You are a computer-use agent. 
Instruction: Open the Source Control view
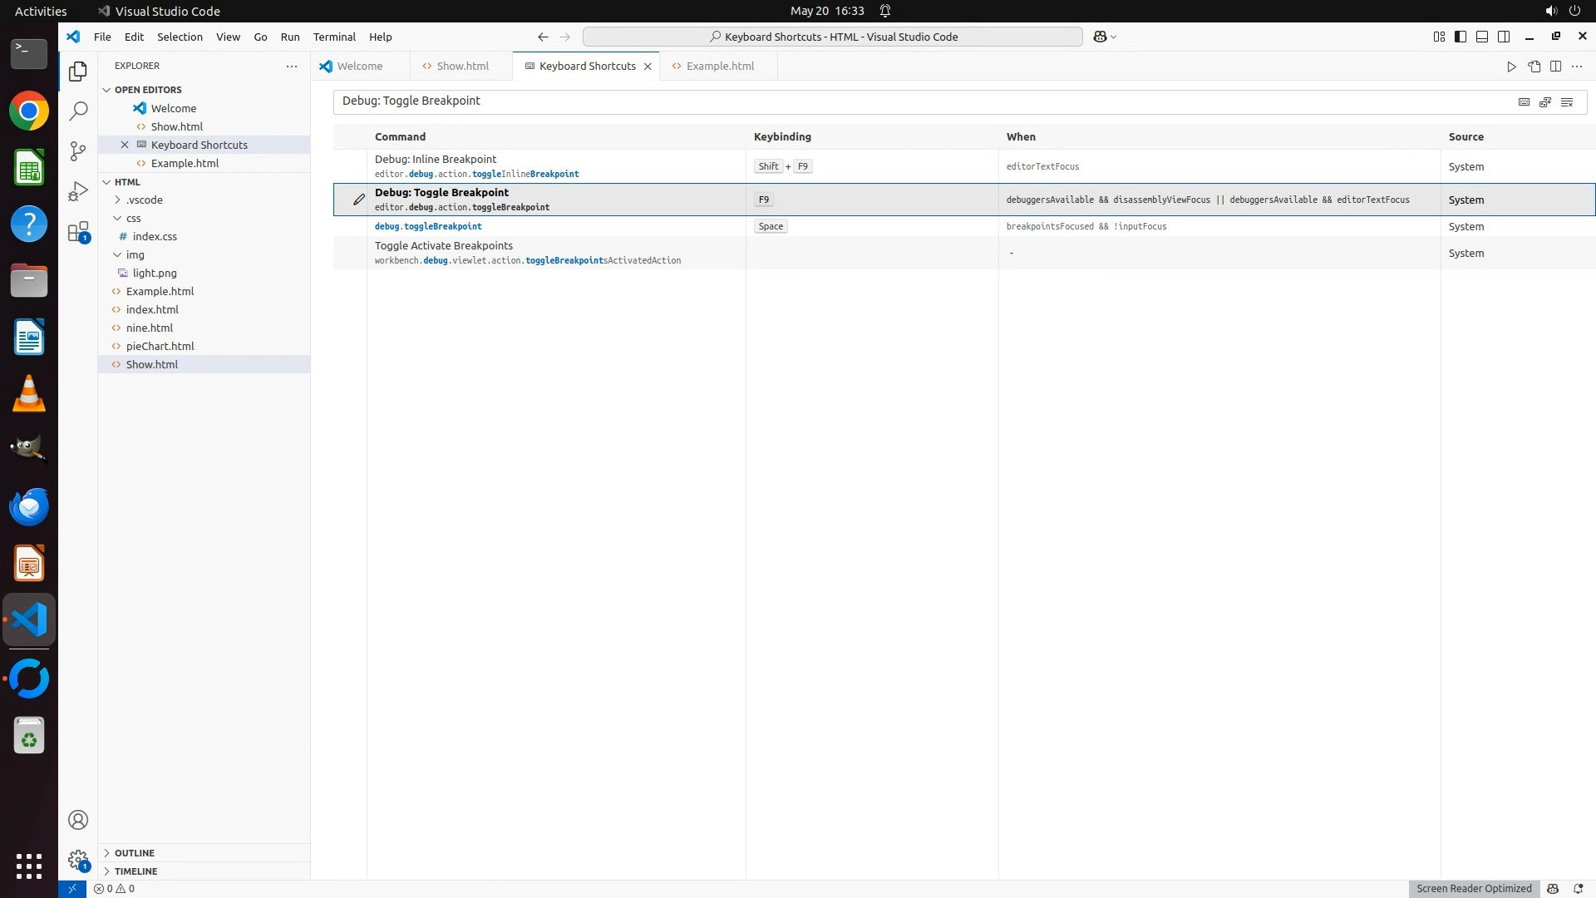tap(78, 151)
